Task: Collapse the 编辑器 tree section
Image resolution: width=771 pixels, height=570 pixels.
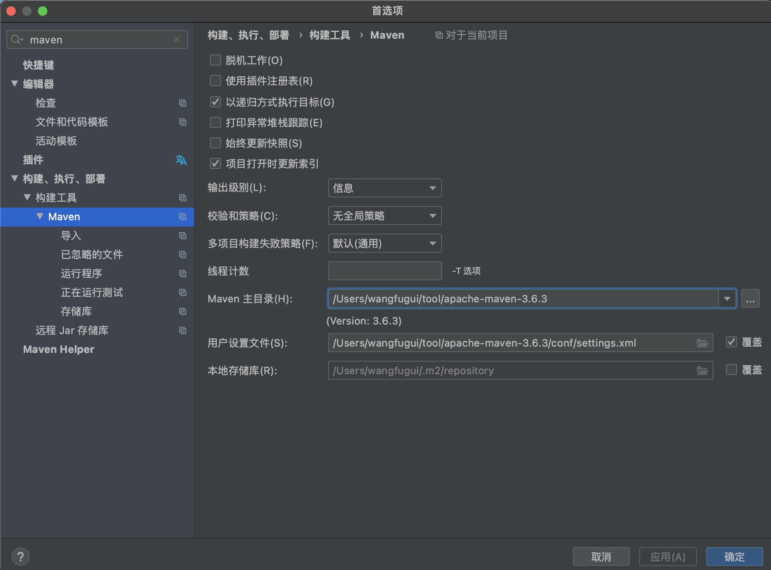Action: pos(15,84)
